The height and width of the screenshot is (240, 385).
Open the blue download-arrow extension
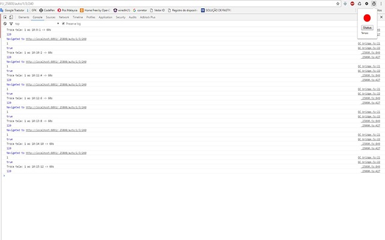pyautogui.click(x=345, y=4)
